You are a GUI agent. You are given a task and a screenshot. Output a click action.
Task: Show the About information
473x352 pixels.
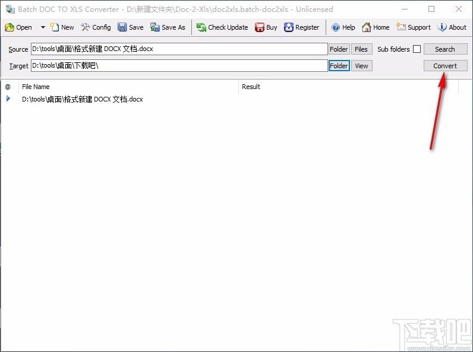coord(452,27)
